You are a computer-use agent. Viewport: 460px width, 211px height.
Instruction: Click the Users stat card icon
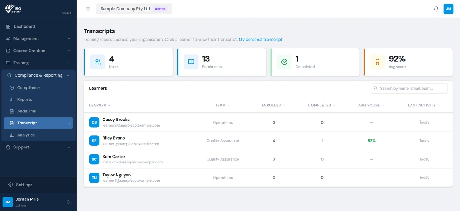click(98, 62)
